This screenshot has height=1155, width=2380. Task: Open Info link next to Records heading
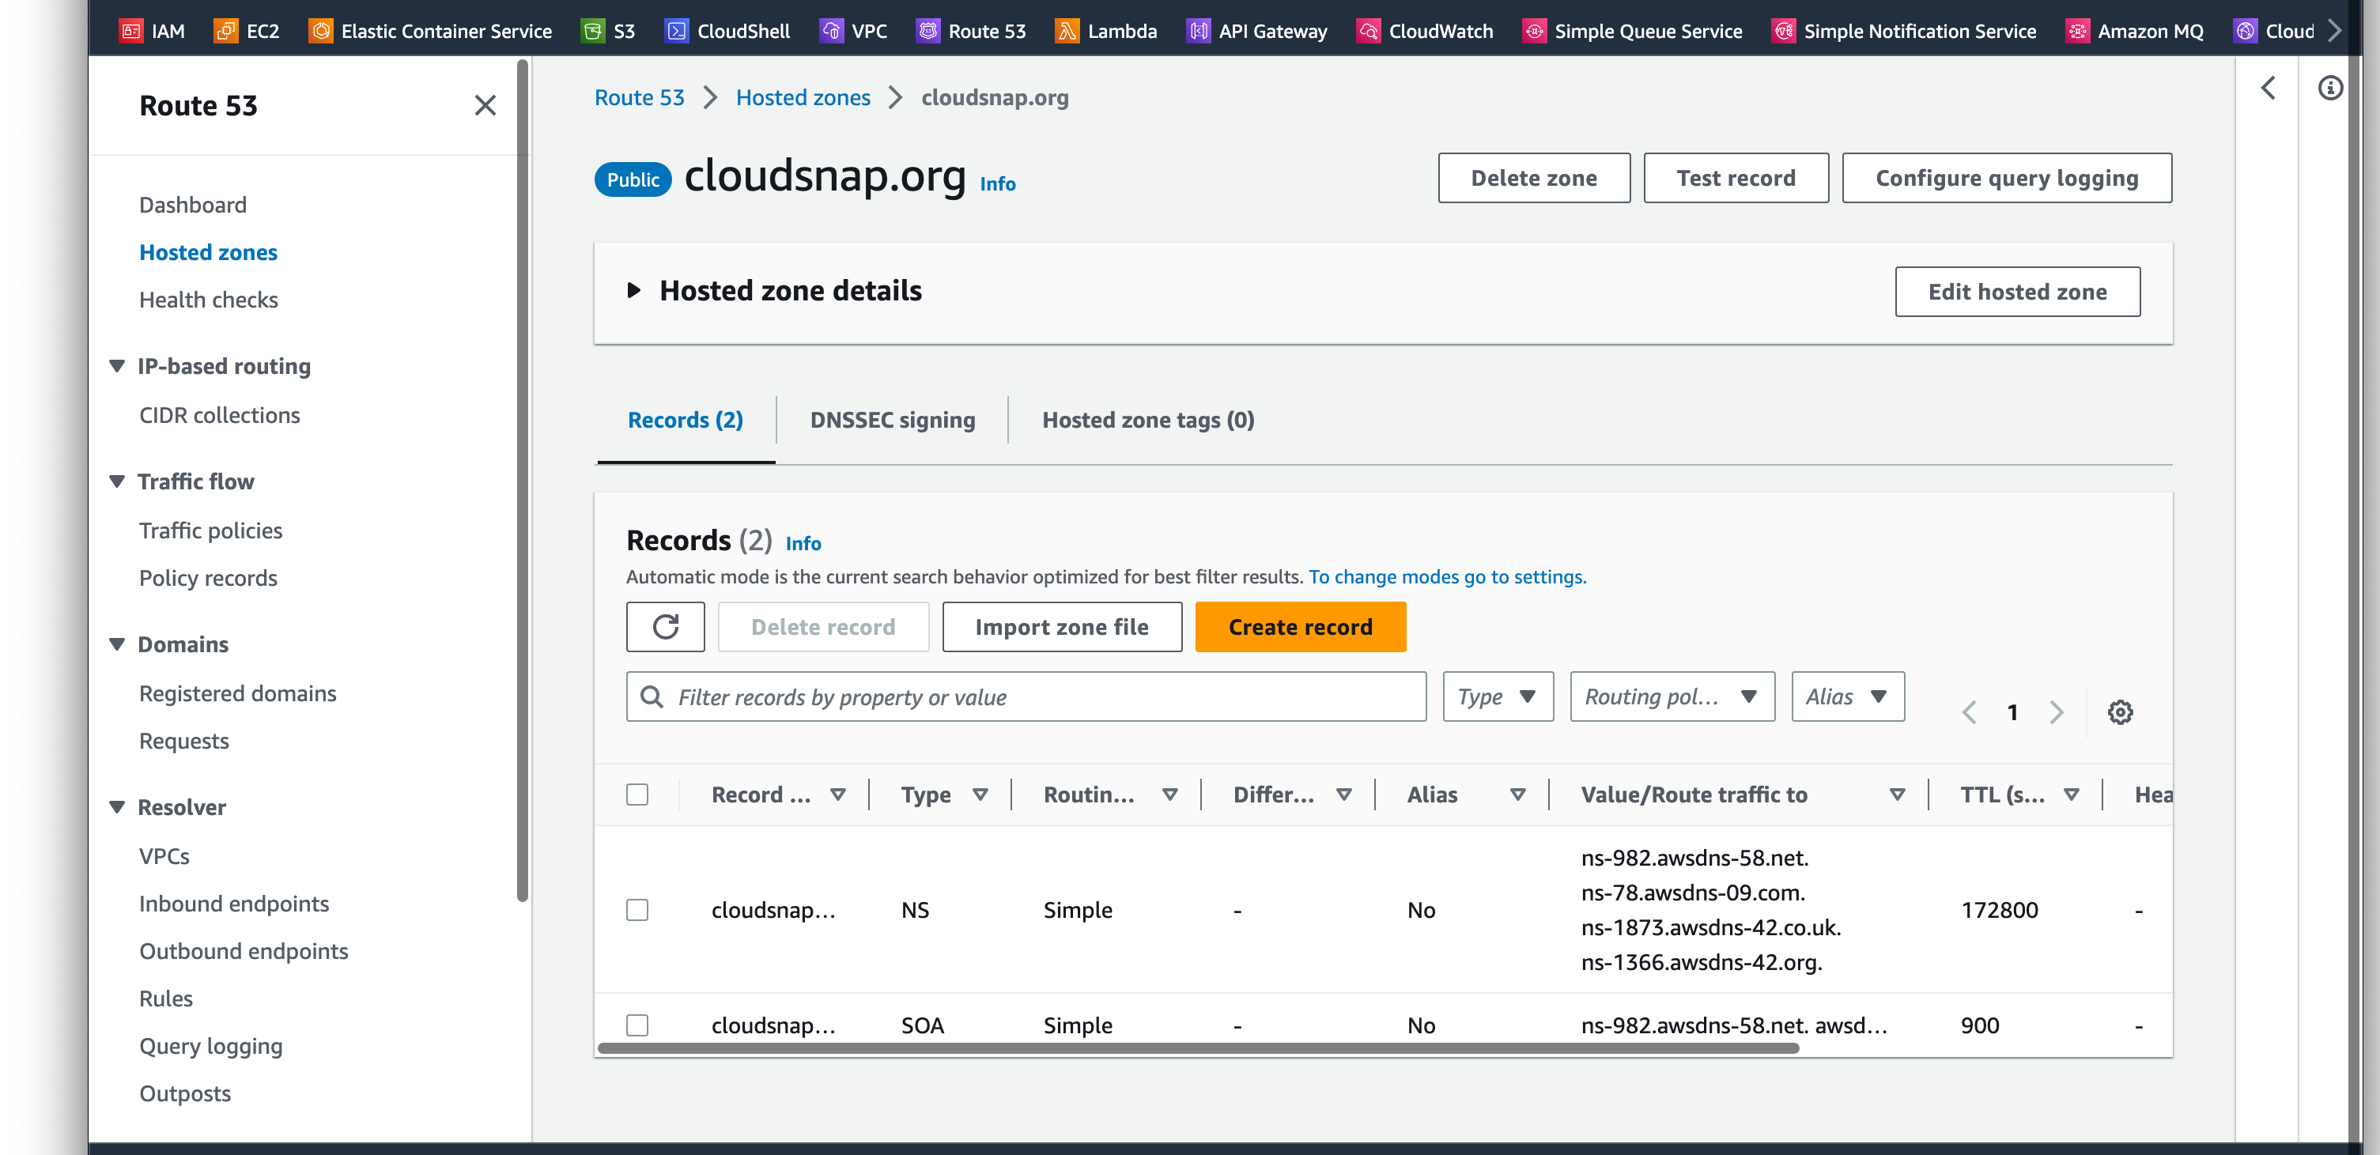tap(803, 543)
